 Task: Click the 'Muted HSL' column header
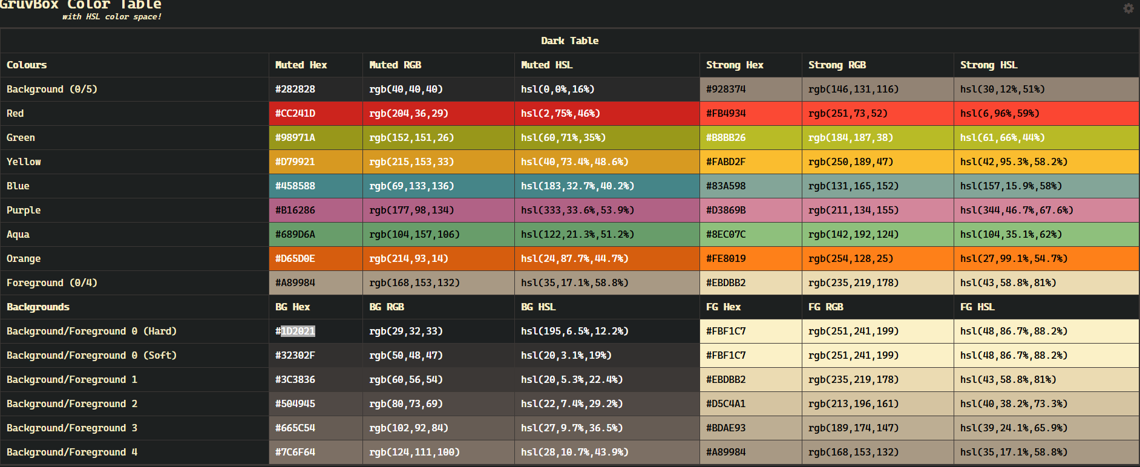(607, 65)
